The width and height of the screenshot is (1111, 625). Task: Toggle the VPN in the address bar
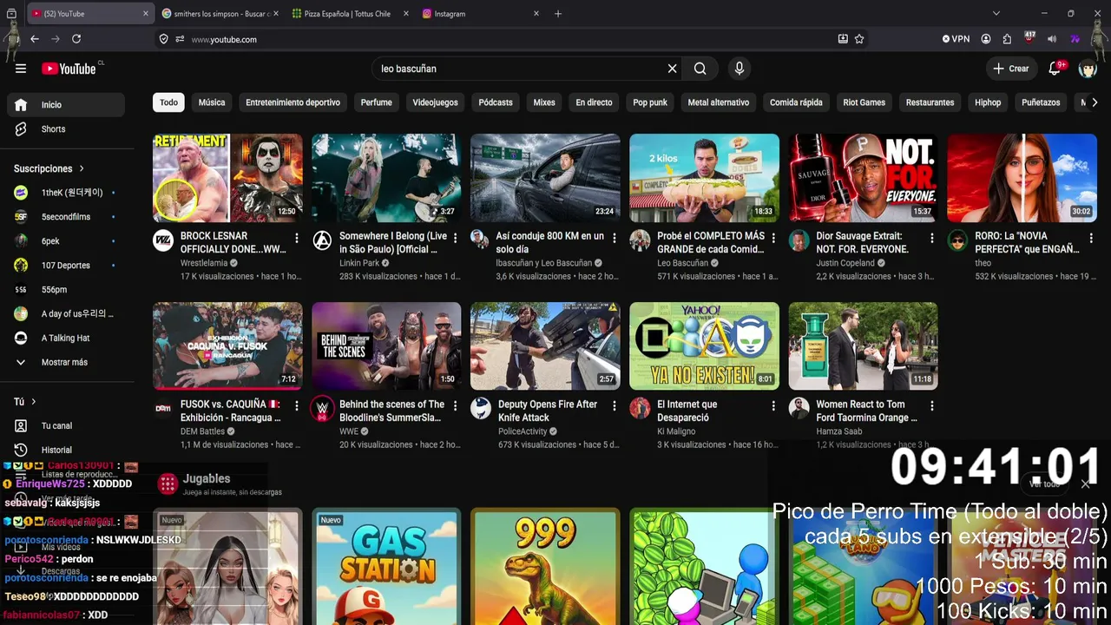pos(957,39)
